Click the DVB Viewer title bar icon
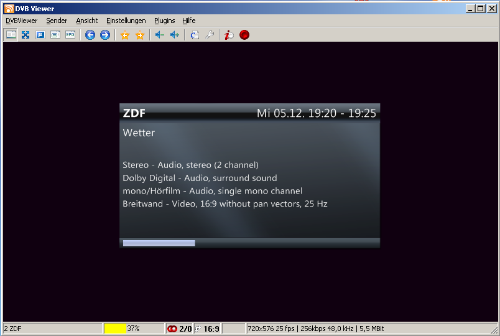Screen dimensions: 500x336 tap(9, 9)
